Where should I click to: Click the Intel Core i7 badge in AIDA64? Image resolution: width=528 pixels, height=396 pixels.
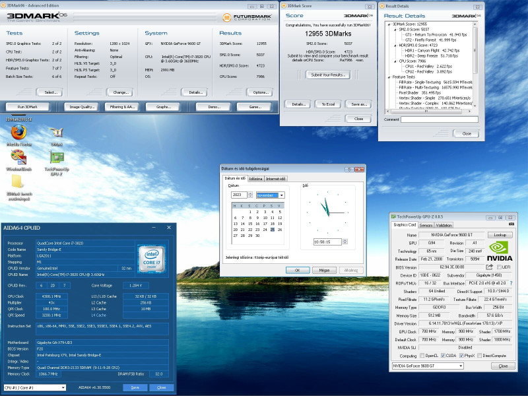[152, 259]
